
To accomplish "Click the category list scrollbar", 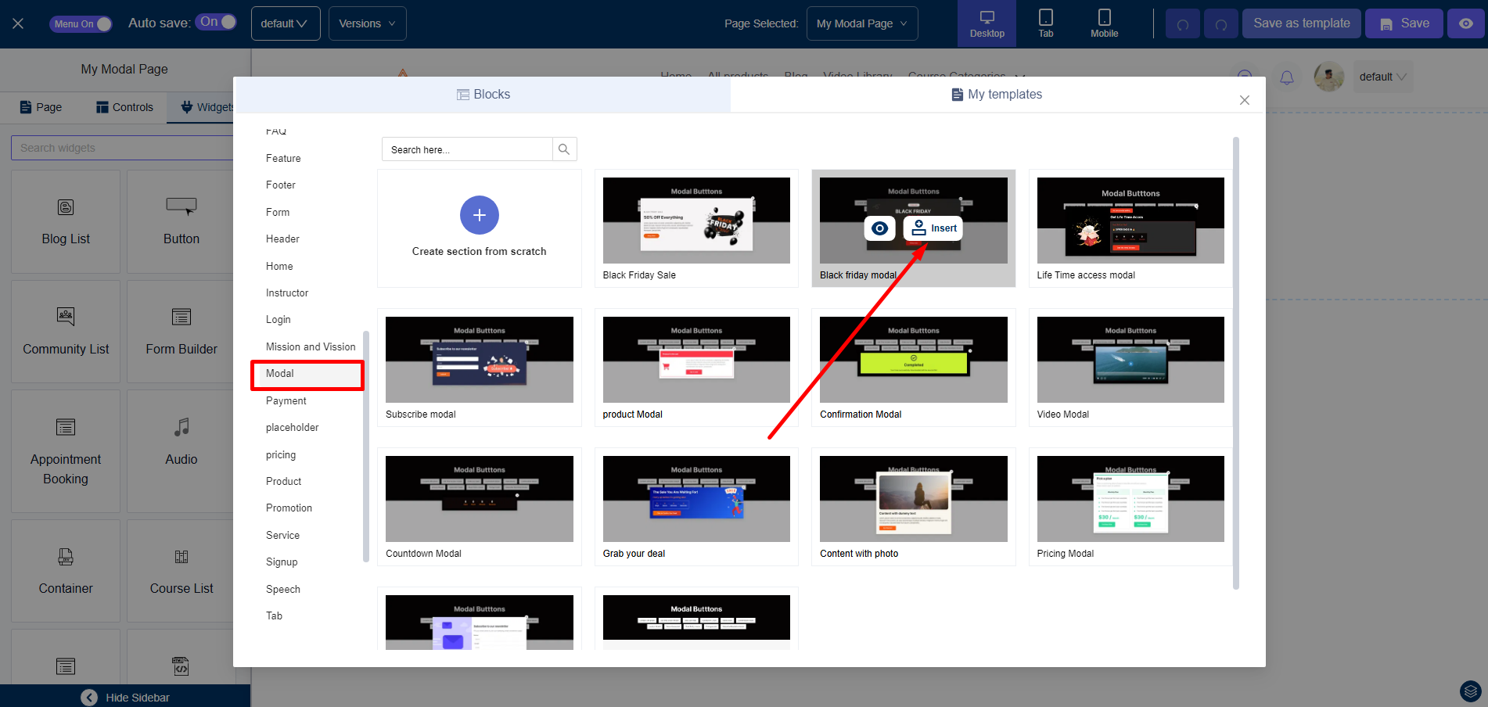I will point(365,446).
